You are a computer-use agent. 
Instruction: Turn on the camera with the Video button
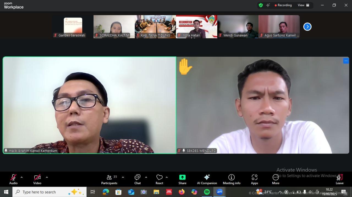(37, 179)
